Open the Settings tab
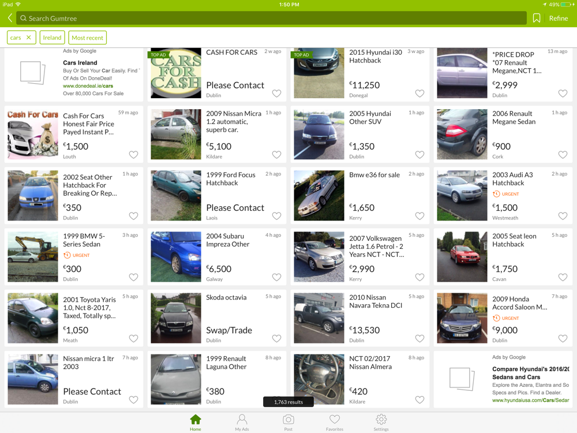The image size is (577, 433). (381, 423)
